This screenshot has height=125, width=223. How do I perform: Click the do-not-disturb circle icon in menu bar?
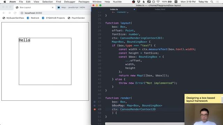[x=153, y=2]
